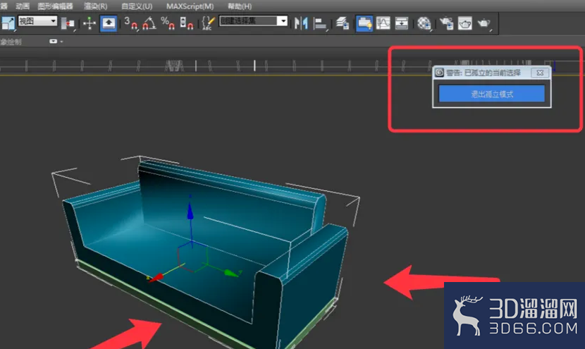This screenshot has width=585, height=349.
Task: Open the Schematic View icon
Action: (402, 23)
